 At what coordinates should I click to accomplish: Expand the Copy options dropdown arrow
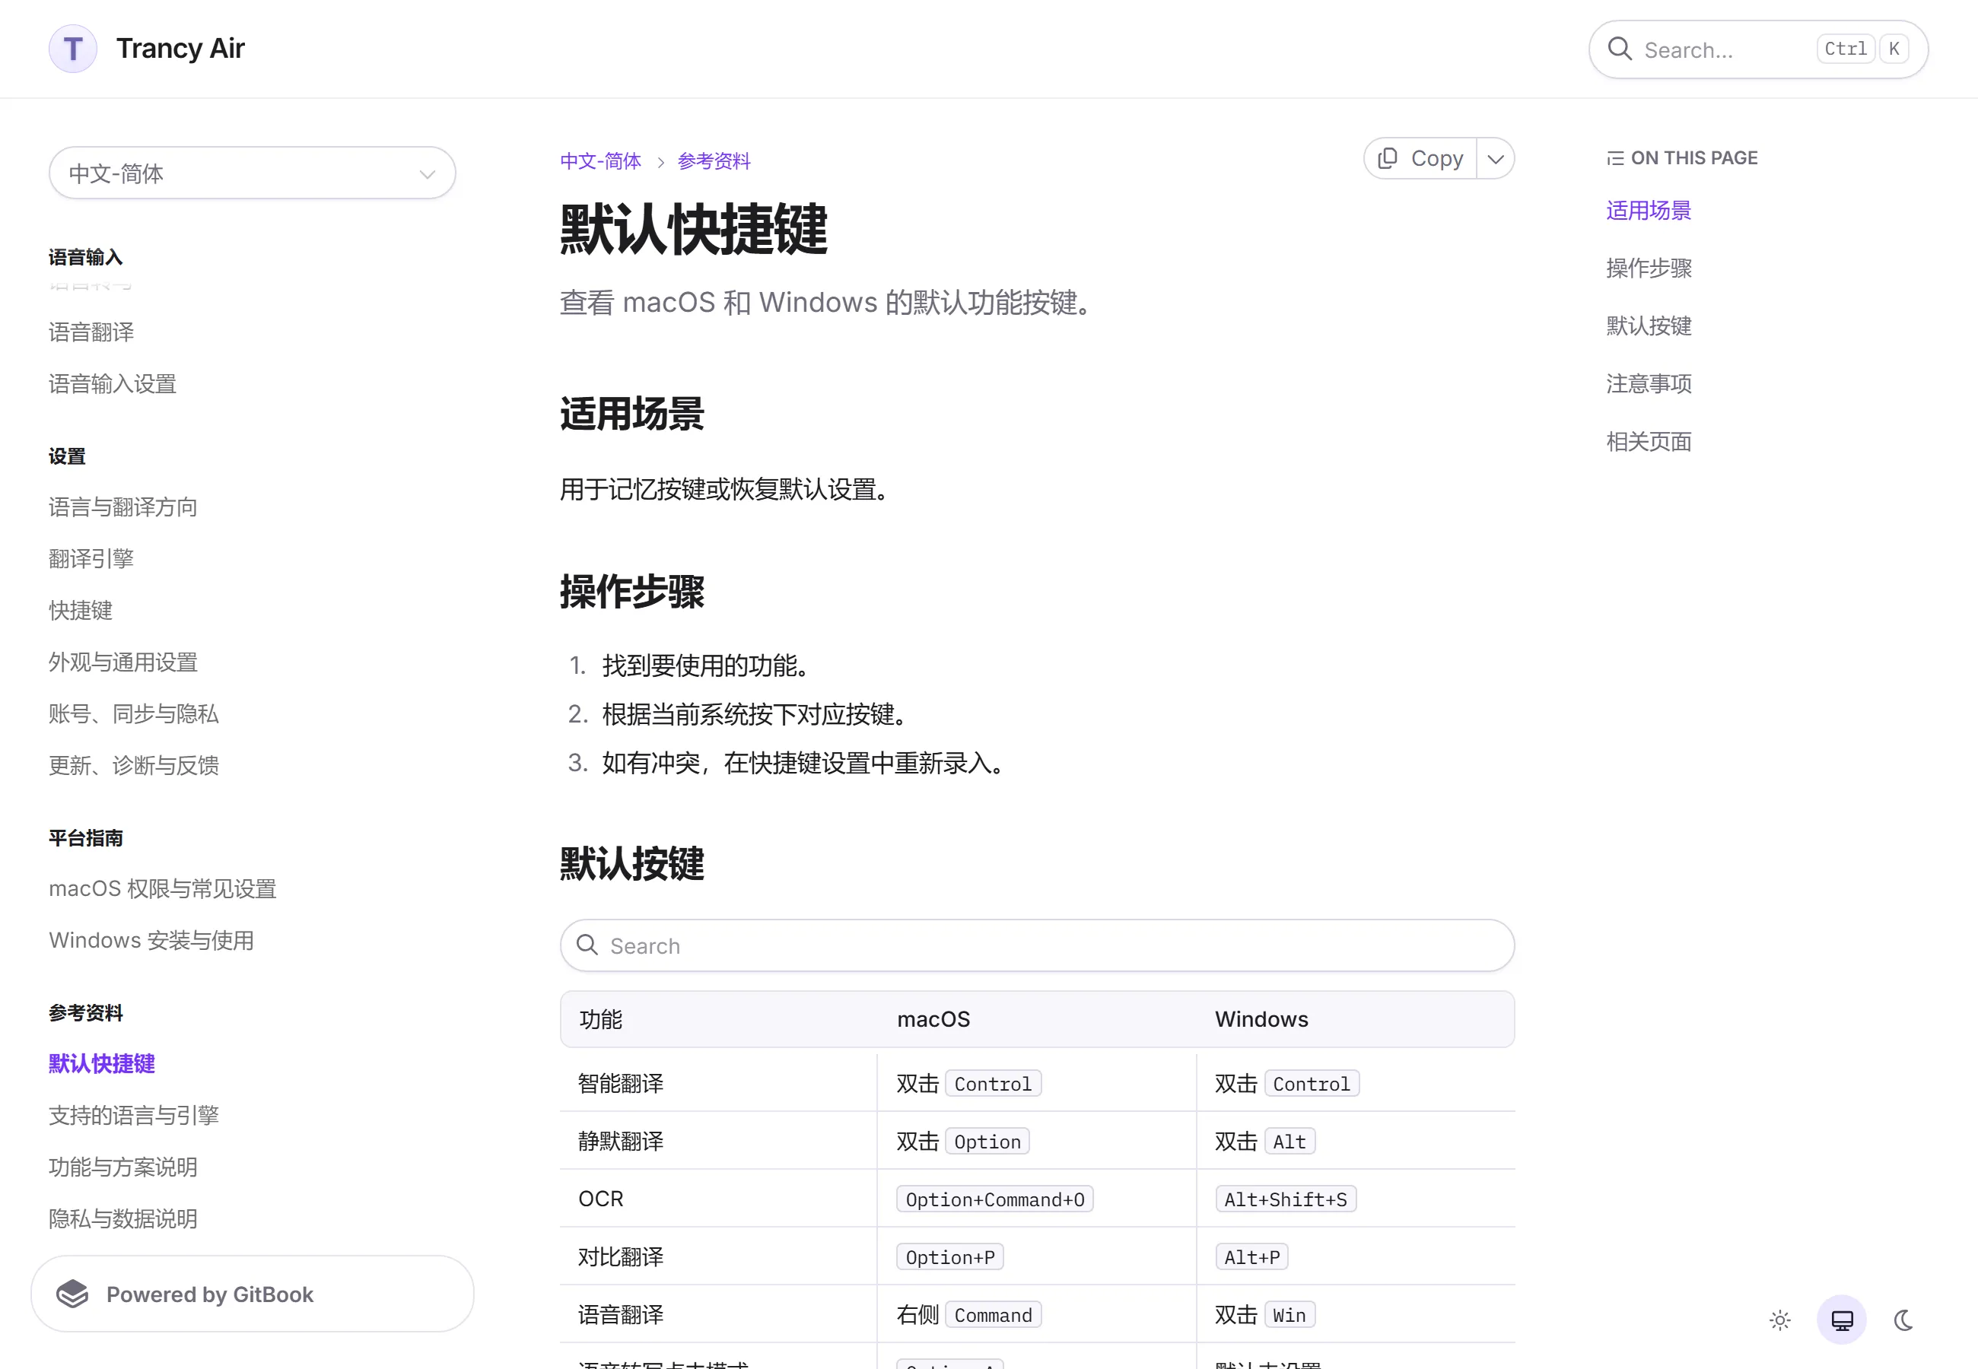pos(1495,159)
